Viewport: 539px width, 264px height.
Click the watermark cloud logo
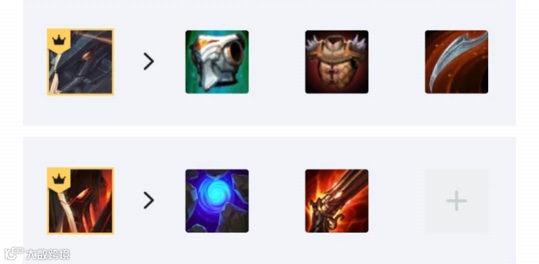14,254
